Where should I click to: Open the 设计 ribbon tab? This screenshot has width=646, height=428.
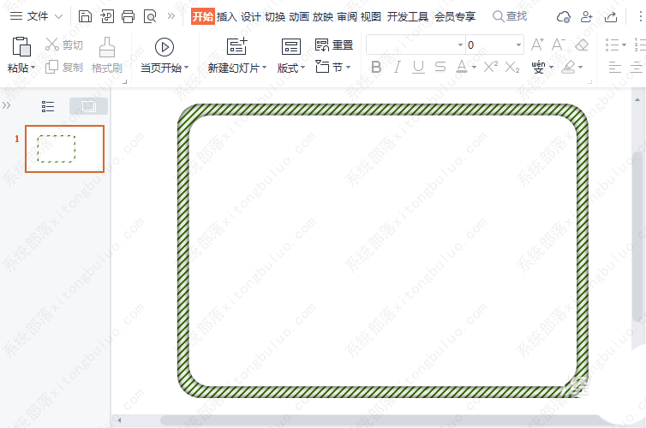(x=250, y=16)
